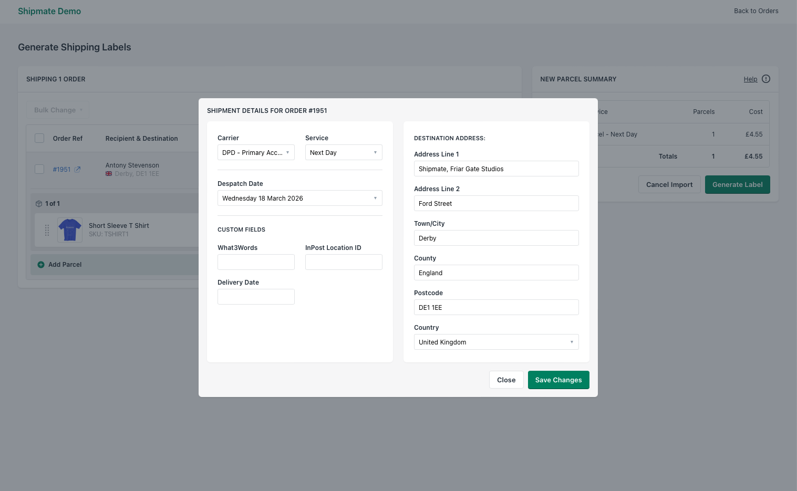Open the Country dropdown showing United Kingdom
The width and height of the screenshot is (797, 491).
pyautogui.click(x=496, y=342)
